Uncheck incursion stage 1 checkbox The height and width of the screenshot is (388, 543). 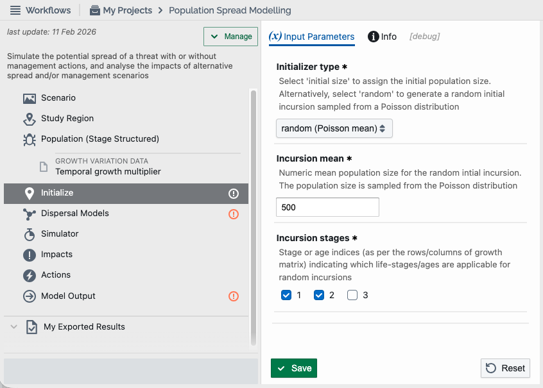click(x=286, y=295)
